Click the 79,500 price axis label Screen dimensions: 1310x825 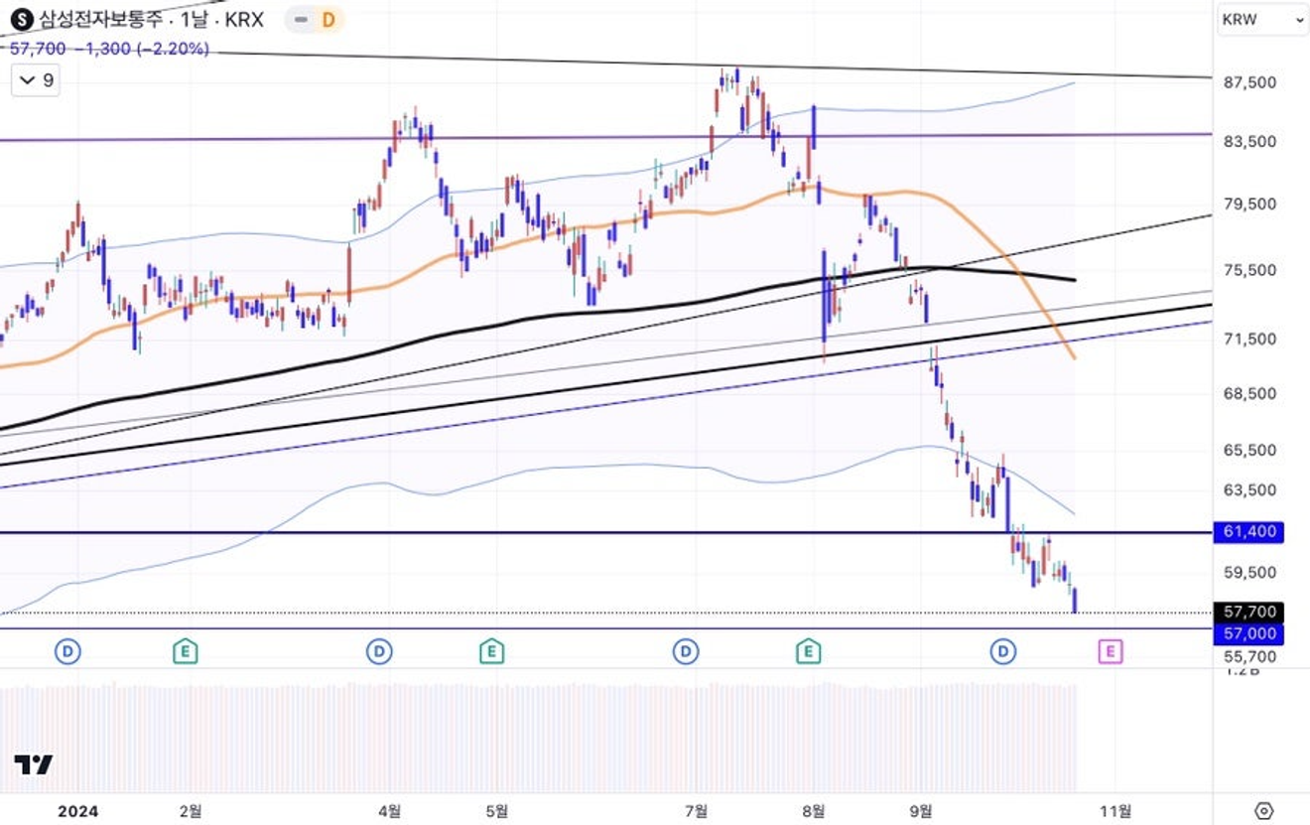tap(1250, 204)
